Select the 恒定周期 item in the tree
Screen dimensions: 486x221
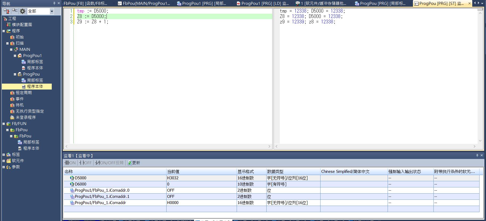tap(23, 93)
